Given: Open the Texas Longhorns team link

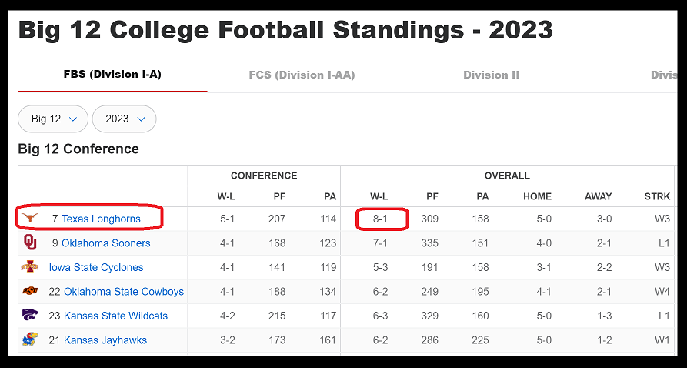Looking at the screenshot, I should click(x=101, y=219).
